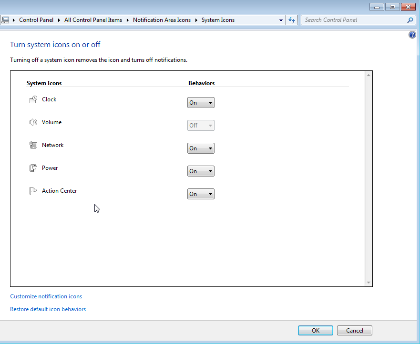
Task: Click the Refresh icon next to address bar
Action: click(x=291, y=20)
